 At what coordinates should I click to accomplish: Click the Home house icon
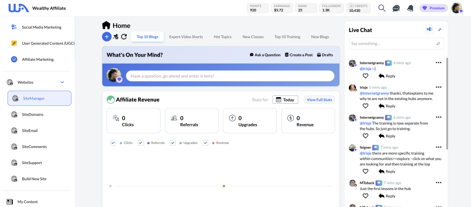tap(107, 25)
